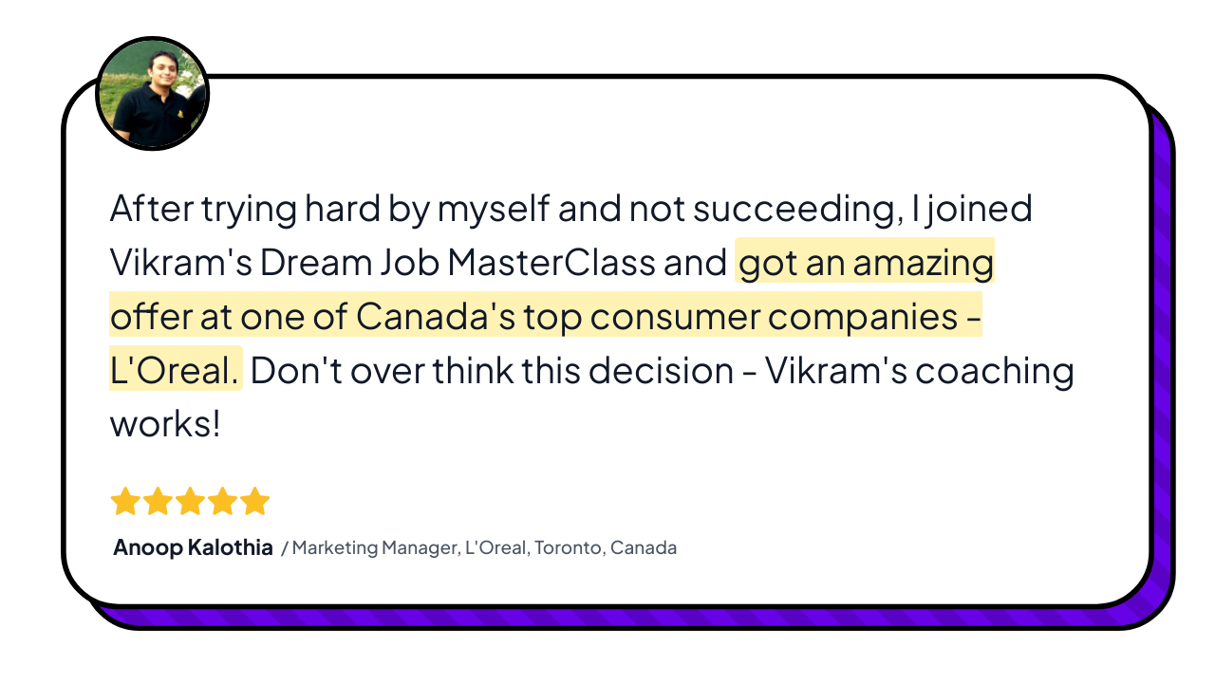This screenshot has width=1215, height=683.
Task: Click the fifth rating star
Action: coord(254,502)
